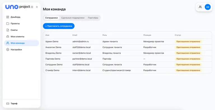Click Сотрудник тенанта in Сотрудник Demo row
This screenshot has width=215, height=110.
point(112,65)
